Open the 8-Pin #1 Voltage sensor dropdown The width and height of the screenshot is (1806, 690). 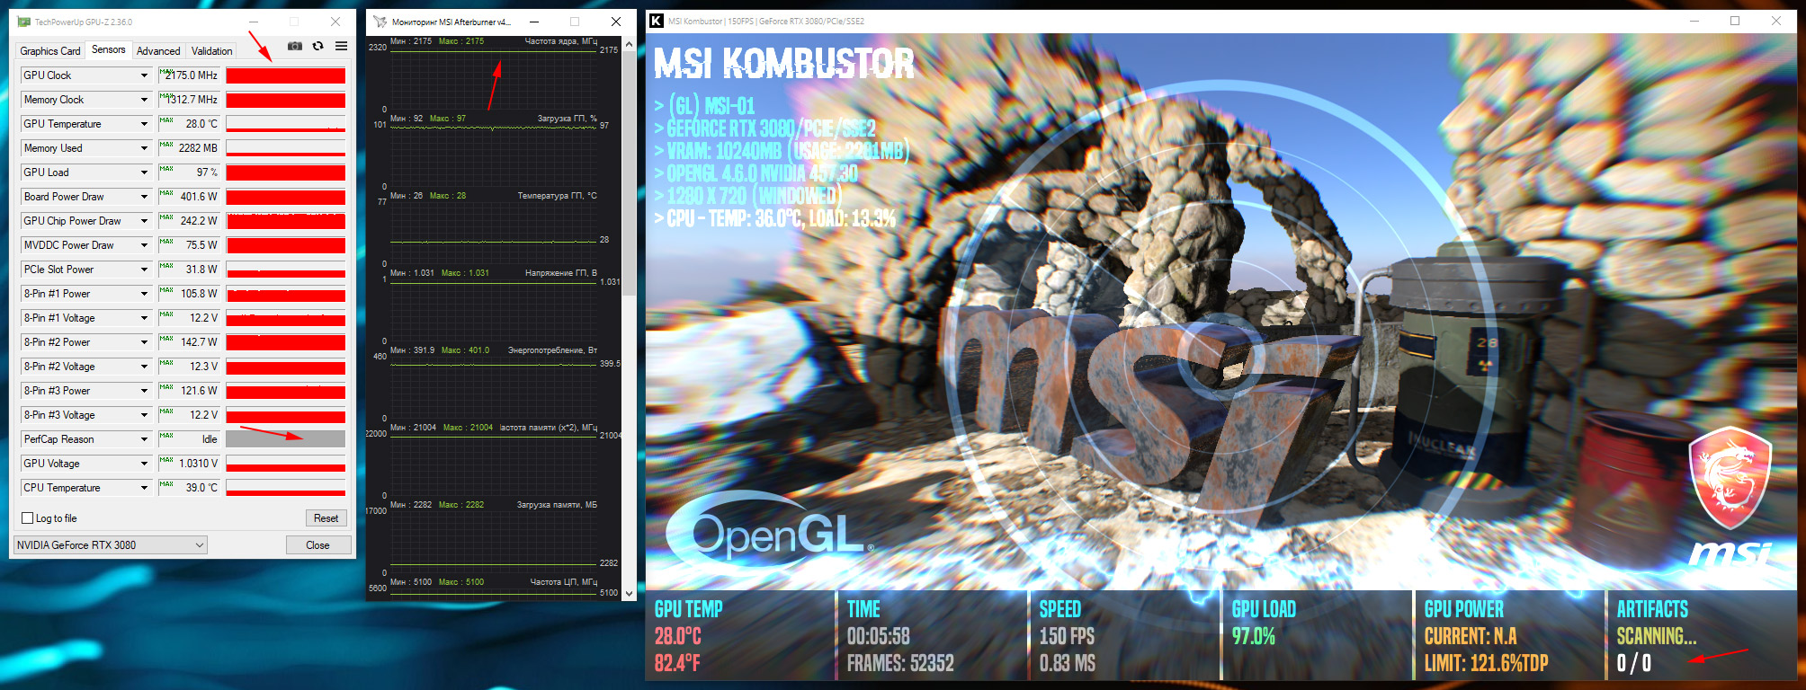[144, 318]
